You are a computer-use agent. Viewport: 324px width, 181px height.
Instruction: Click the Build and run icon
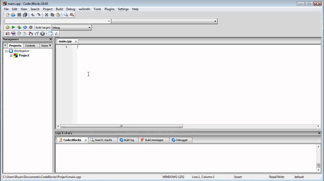[x=19, y=27]
